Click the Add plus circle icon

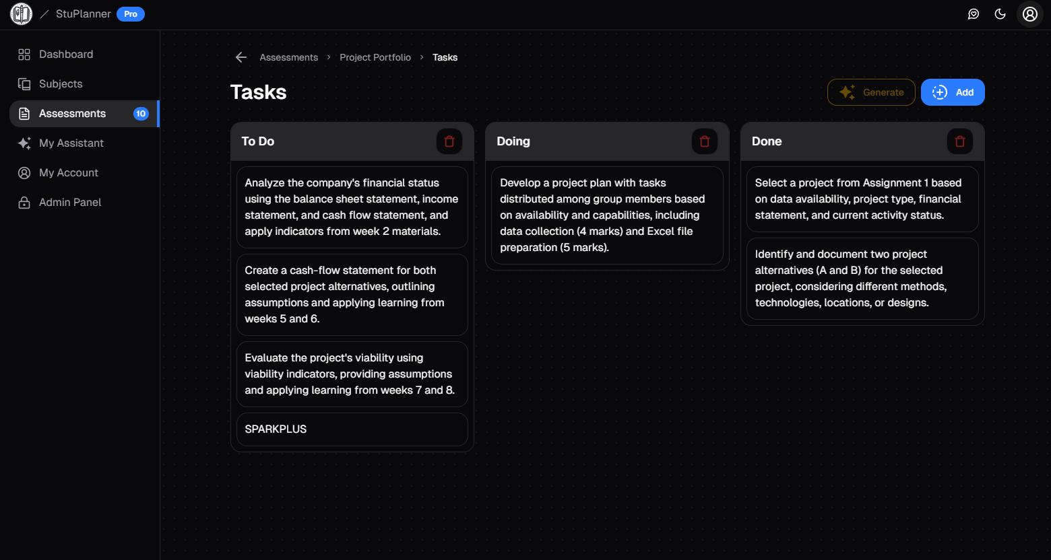(x=940, y=92)
